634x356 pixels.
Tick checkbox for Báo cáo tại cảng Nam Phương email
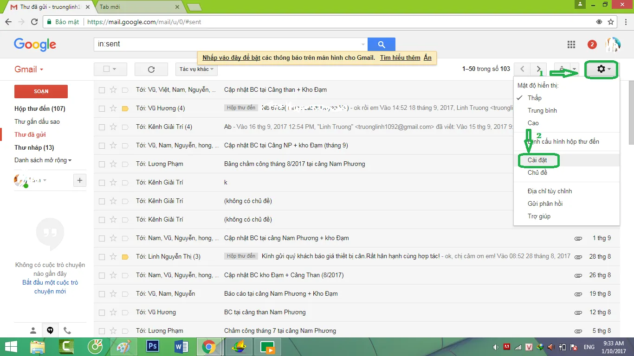(102, 294)
